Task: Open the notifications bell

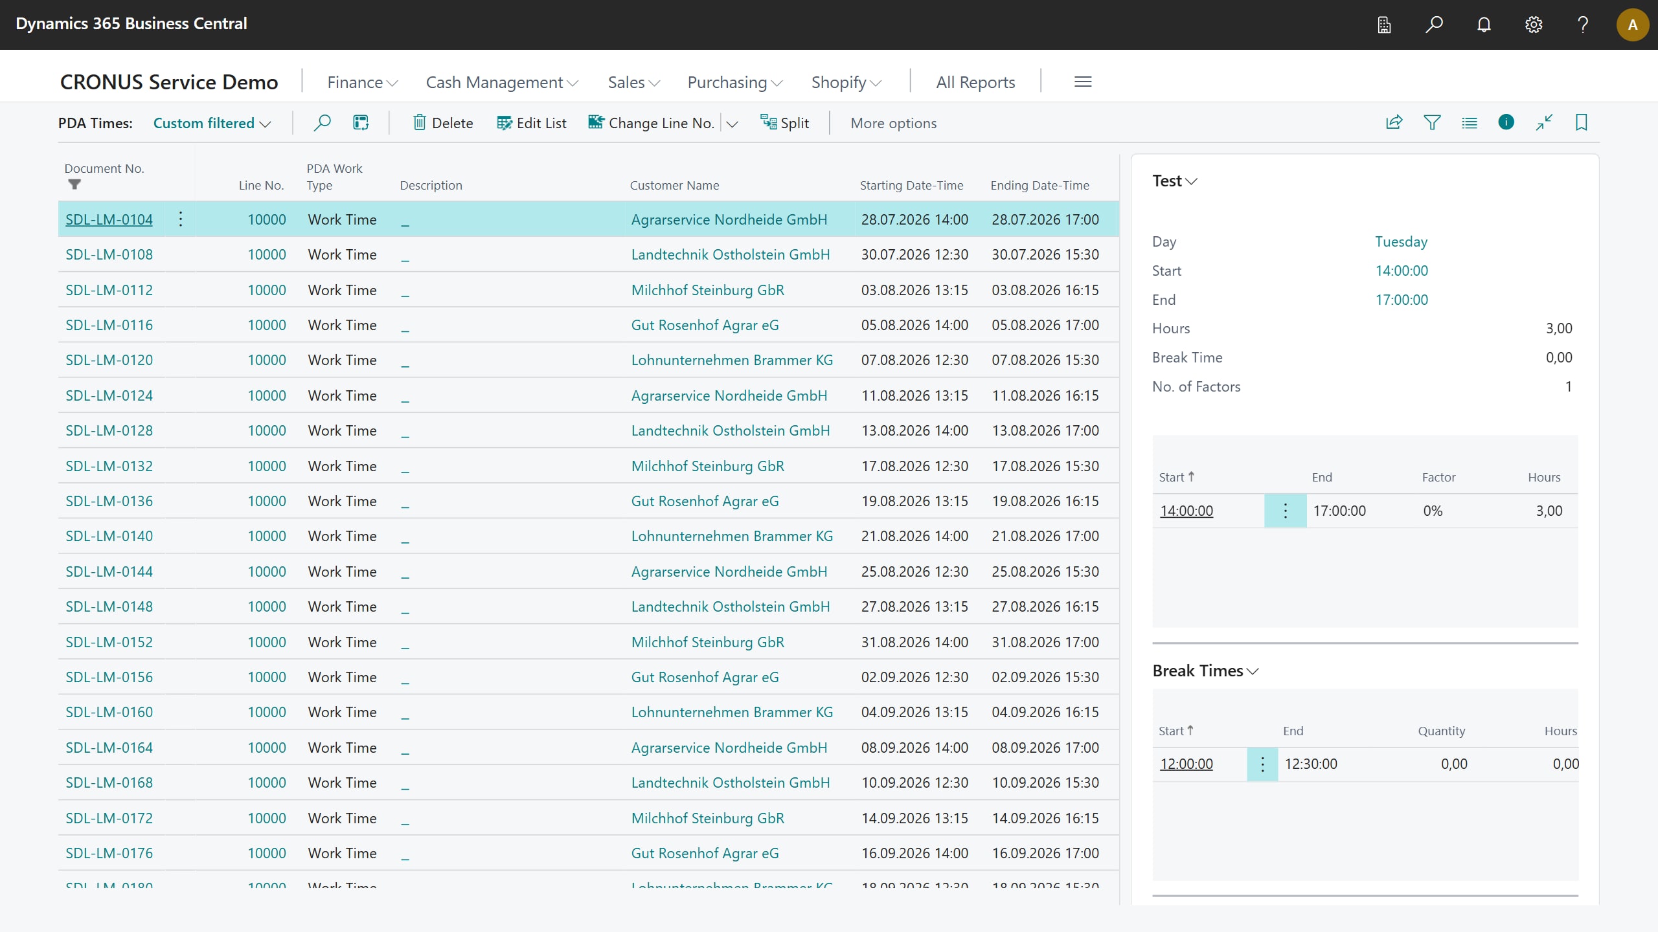Action: click(x=1484, y=25)
